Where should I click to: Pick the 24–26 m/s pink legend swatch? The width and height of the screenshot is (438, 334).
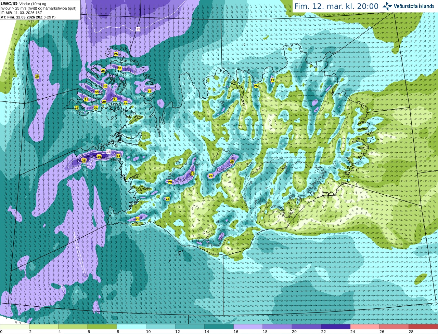[365, 326]
